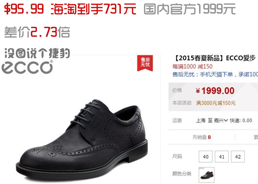
Task: Click the red 售后无忧 ribbon badge
Action: pyautogui.click(x=145, y=63)
